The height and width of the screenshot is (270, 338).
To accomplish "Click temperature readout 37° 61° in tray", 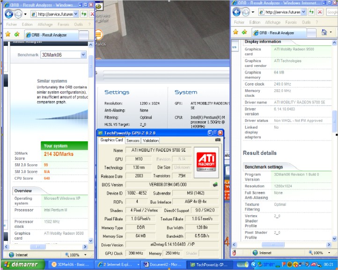I will (269, 264).
